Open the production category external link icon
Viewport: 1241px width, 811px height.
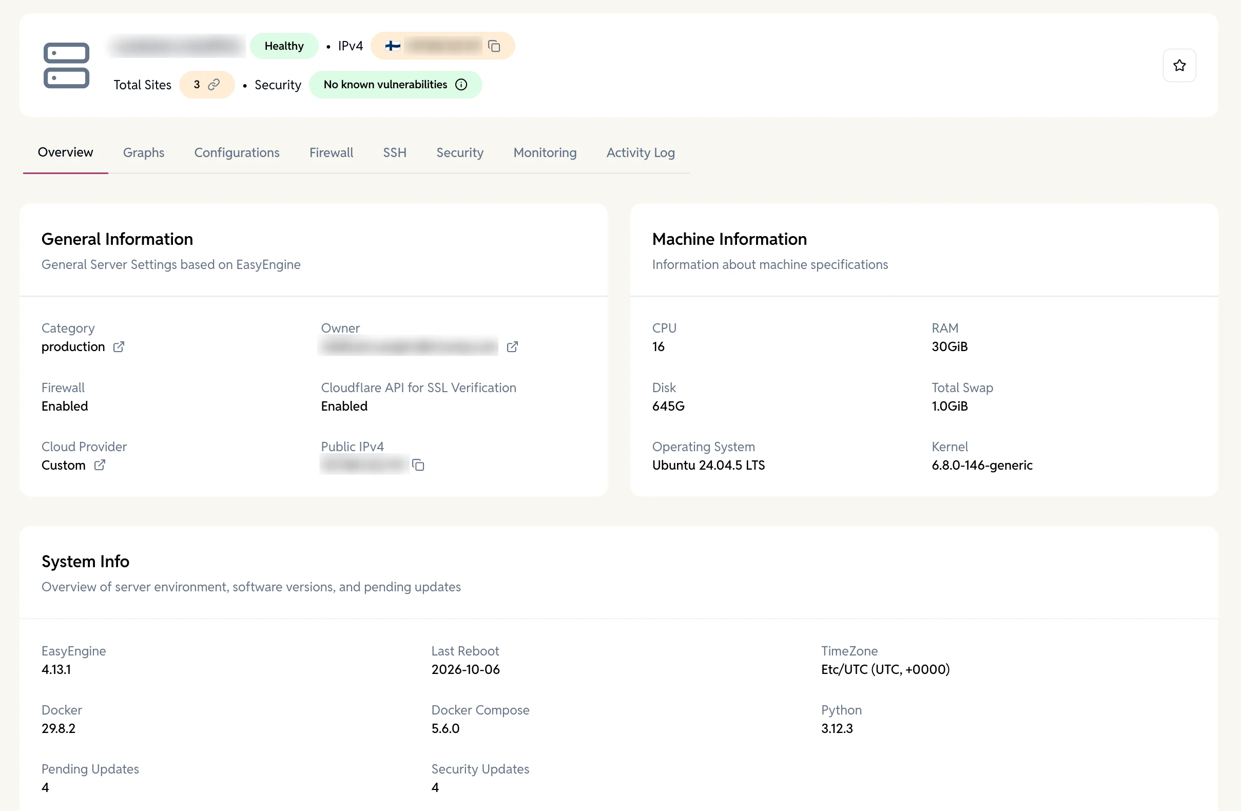[x=119, y=347]
